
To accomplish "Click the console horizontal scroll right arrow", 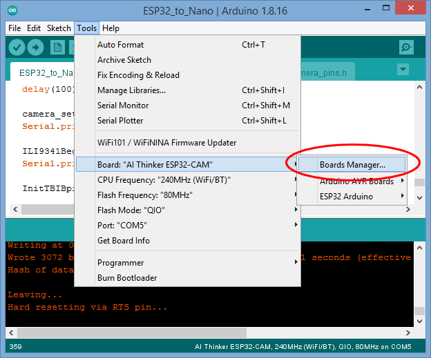I will (408, 332).
